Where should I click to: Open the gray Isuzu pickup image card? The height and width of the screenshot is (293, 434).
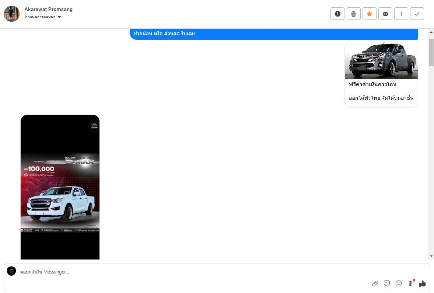pos(381,60)
